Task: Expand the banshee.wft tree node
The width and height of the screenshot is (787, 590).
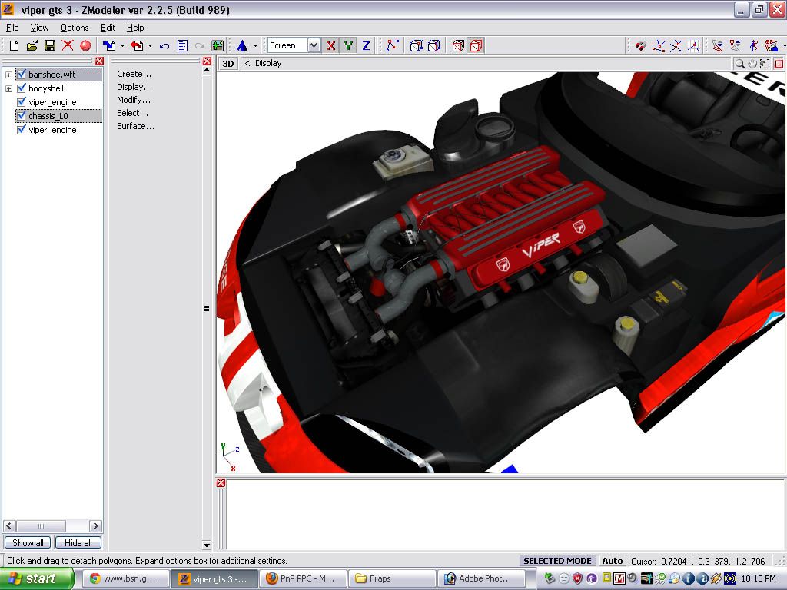Action: [x=8, y=75]
